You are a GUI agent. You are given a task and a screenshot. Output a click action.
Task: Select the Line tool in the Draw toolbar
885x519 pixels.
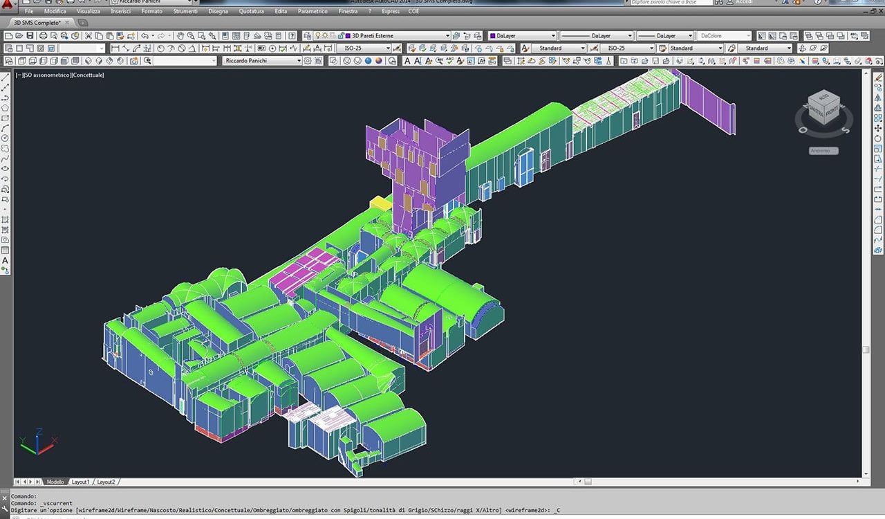pyautogui.click(x=5, y=78)
